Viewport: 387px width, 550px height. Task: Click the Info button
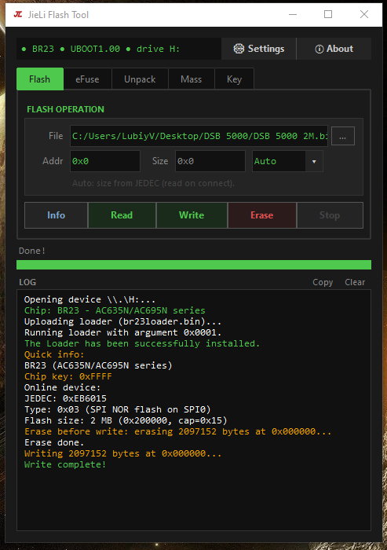click(56, 215)
